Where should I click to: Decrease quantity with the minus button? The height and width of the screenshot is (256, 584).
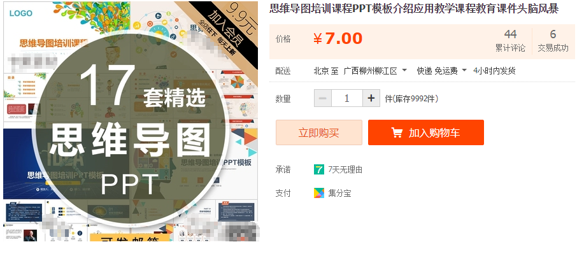pyautogui.click(x=323, y=98)
